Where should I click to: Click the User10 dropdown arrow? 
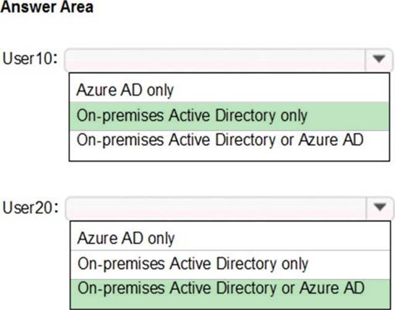pyautogui.click(x=378, y=60)
